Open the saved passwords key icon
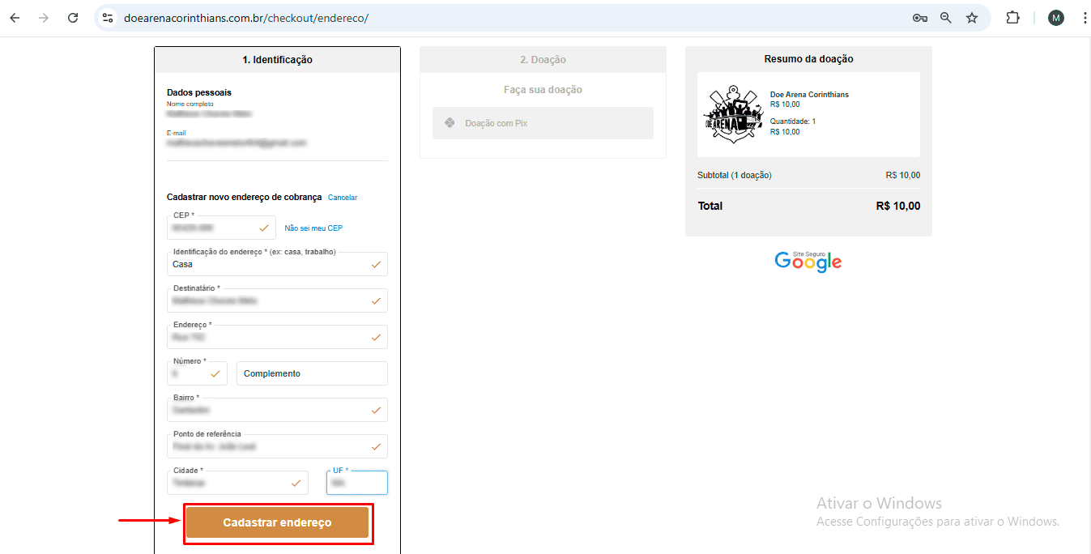 [919, 18]
